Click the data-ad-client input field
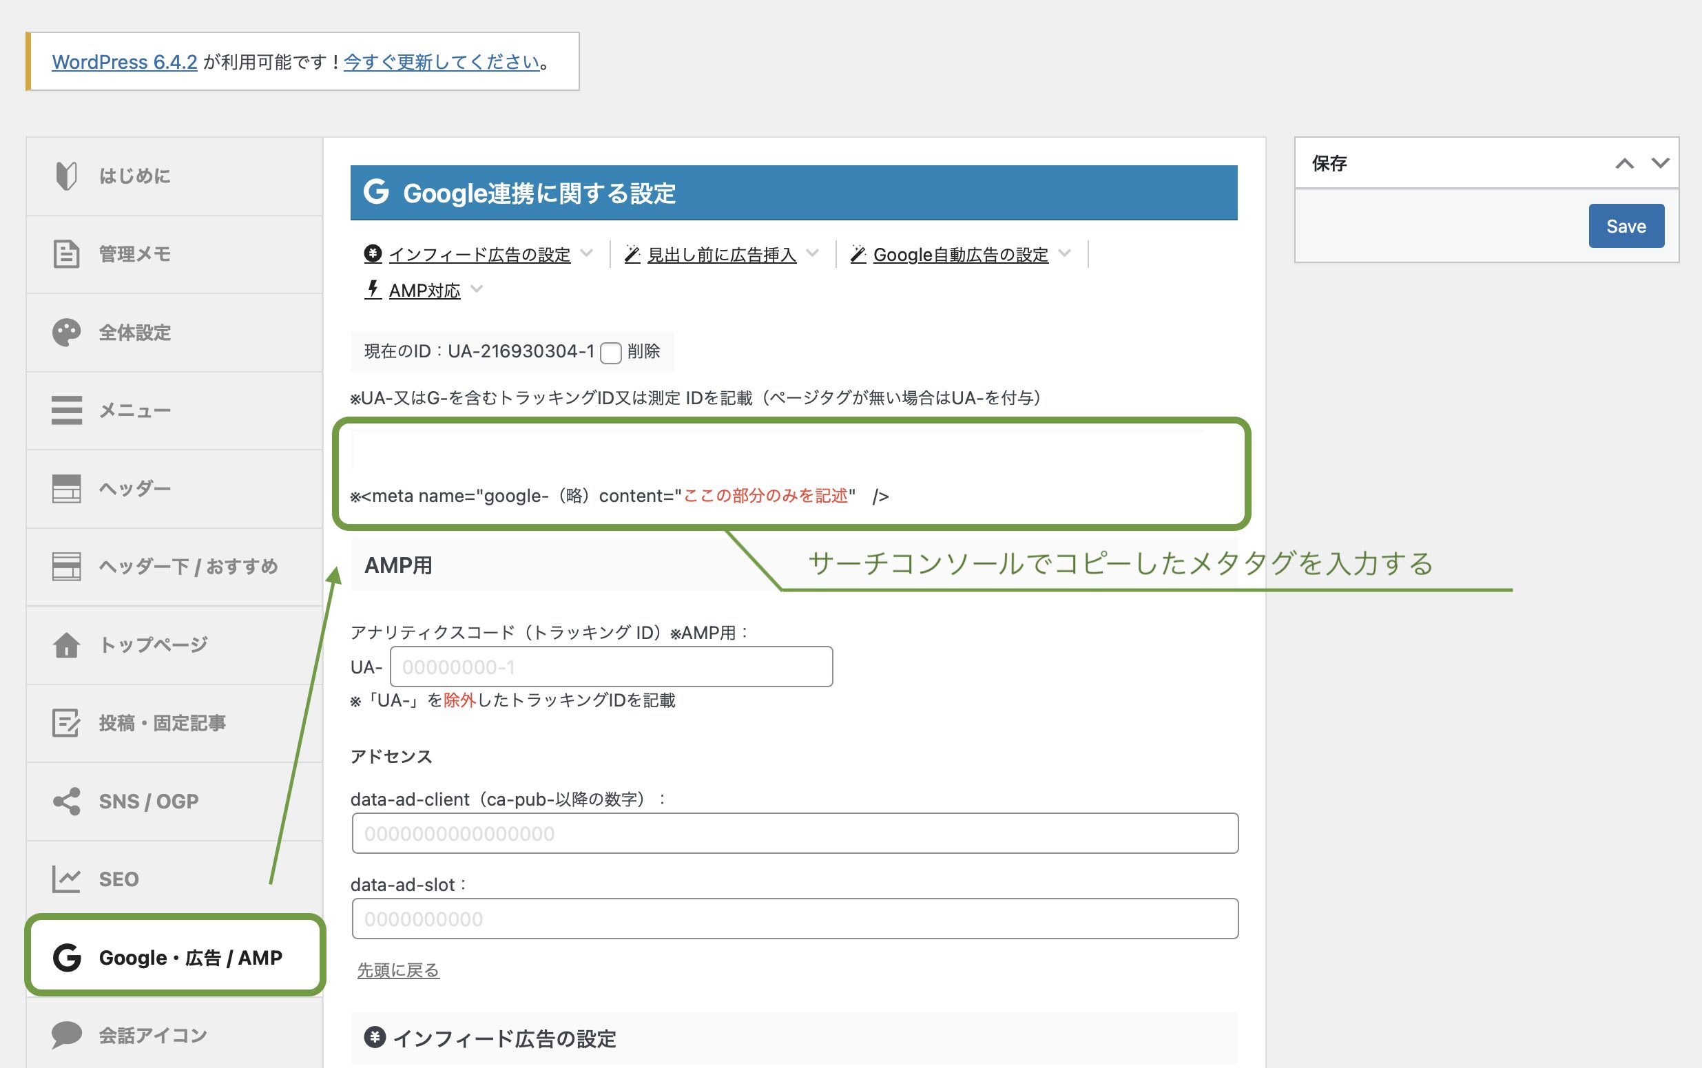 click(x=795, y=833)
